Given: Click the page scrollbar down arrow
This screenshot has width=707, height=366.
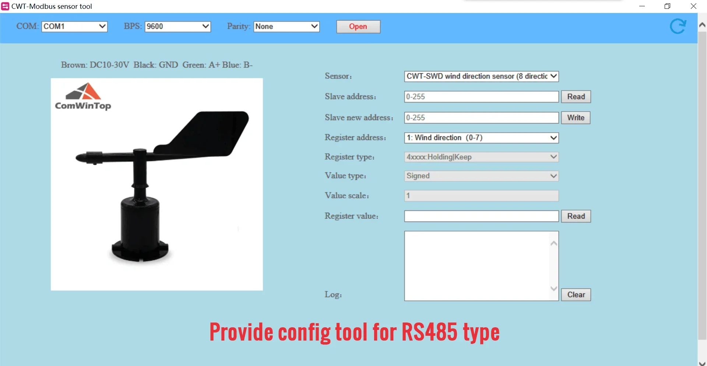Looking at the screenshot, I should click(x=702, y=363).
